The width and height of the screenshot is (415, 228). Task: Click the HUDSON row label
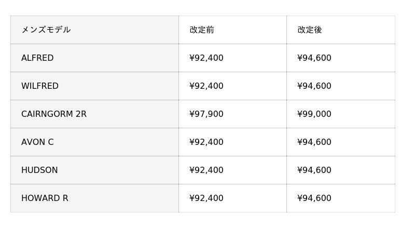[39, 170]
